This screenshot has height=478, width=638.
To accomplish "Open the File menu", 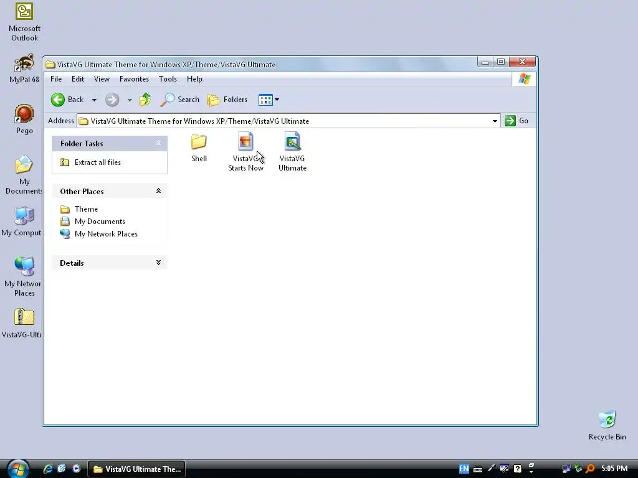I will point(56,79).
